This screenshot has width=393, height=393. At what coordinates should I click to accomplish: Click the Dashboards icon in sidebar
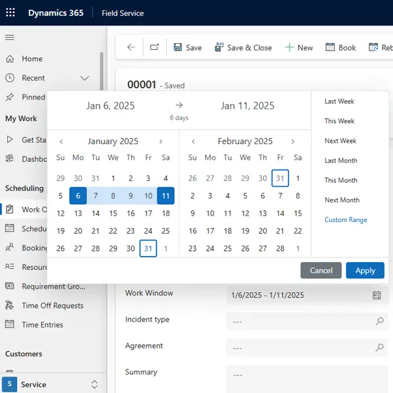click(10, 159)
